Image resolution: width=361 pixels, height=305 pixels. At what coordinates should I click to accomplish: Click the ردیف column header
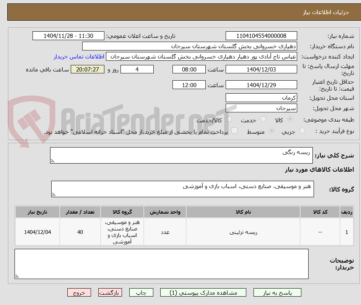point(347,212)
